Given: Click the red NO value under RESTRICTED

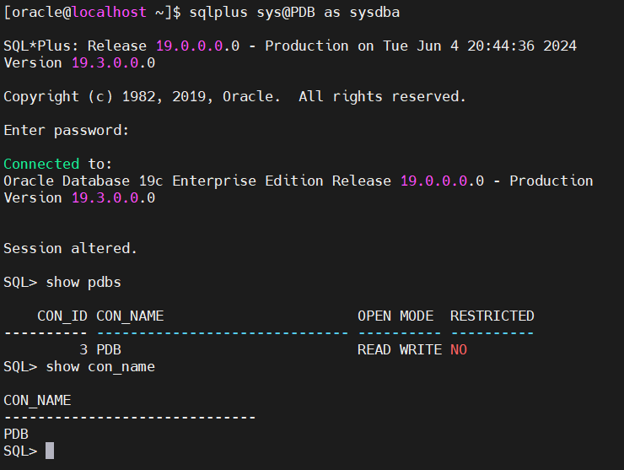Looking at the screenshot, I should point(459,349).
